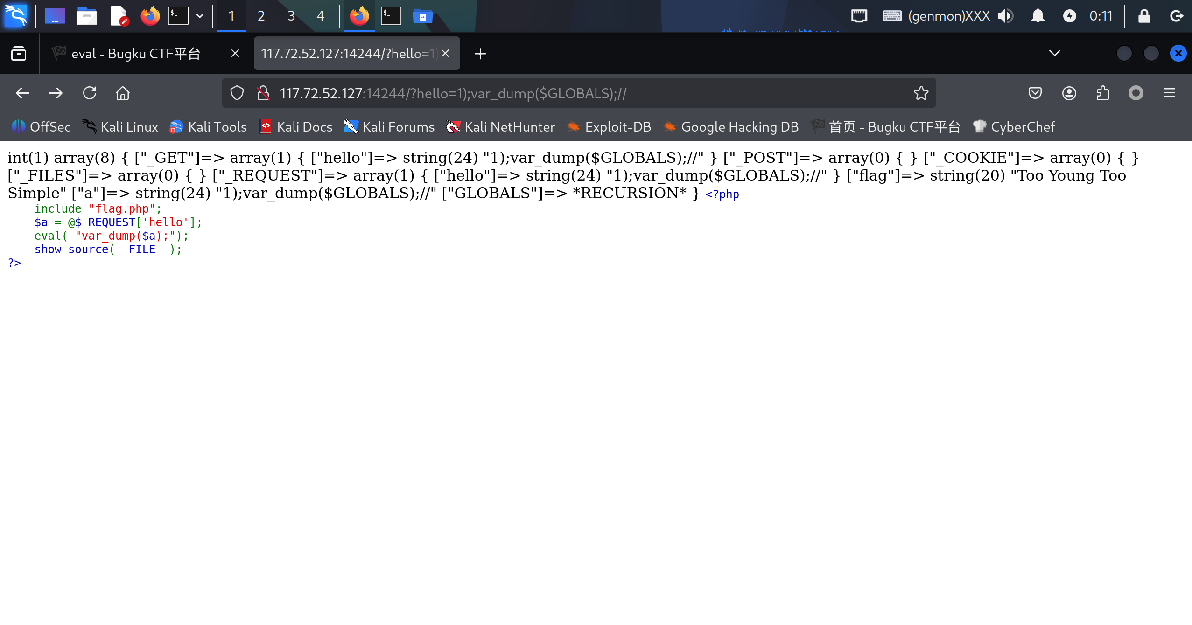Screen dimensions: 1192x625
Task: Switch to workspace 3
Action: click(291, 16)
